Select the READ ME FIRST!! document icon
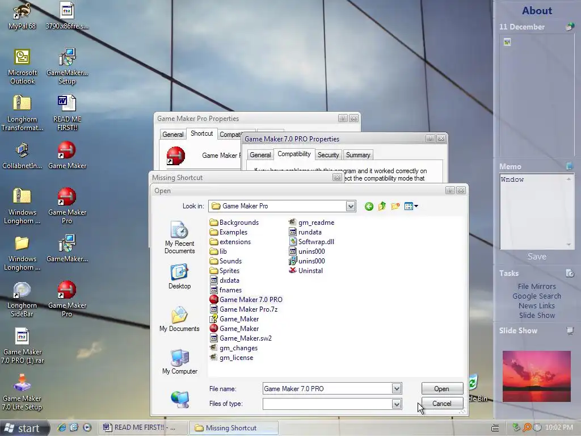581x436 pixels. tap(67, 113)
